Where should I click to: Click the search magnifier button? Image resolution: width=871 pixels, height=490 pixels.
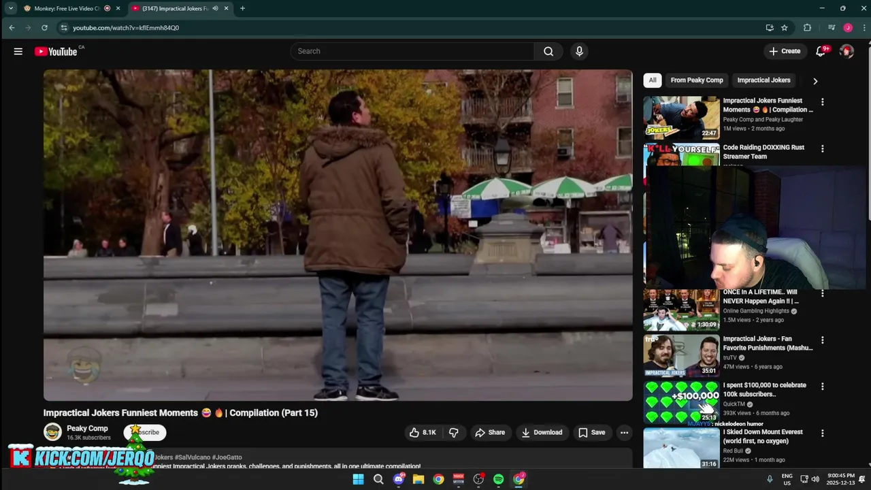548,51
